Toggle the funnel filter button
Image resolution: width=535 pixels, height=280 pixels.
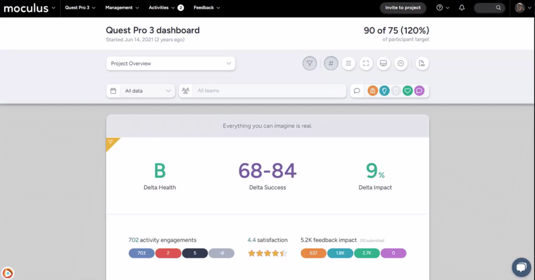[x=310, y=64]
